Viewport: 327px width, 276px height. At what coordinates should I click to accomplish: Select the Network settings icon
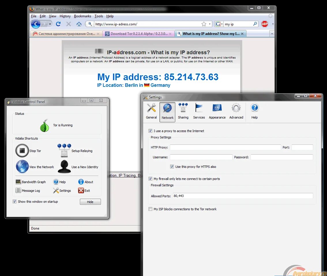[x=168, y=112]
